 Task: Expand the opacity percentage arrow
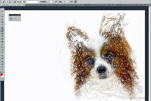point(53,2)
